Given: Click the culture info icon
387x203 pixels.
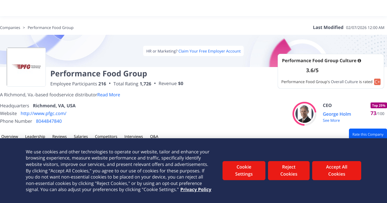Looking at the screenshot, I should click(359, 61).
